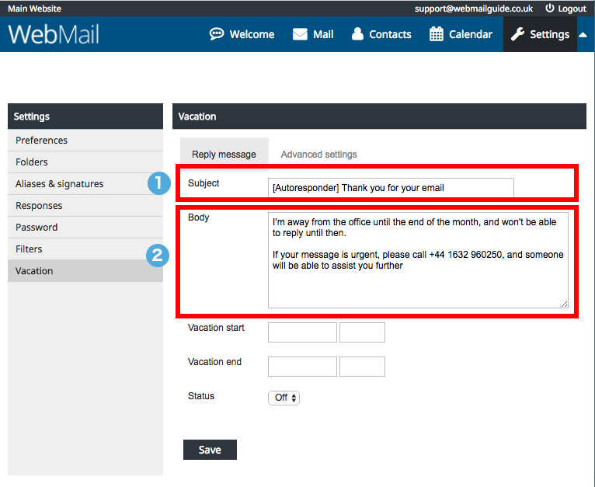Click inside the Body message textarea
Image resolution: width=595 pixels, height=487 pixels.
418,260
